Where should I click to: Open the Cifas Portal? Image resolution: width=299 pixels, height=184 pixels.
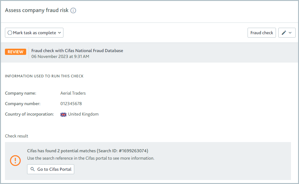50,169
